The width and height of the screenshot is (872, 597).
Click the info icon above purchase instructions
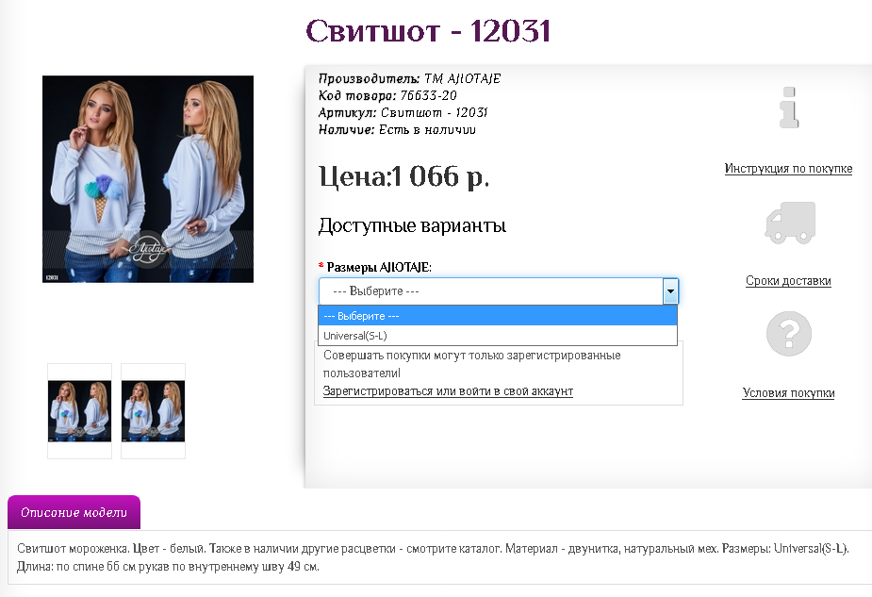coord(789,108)
